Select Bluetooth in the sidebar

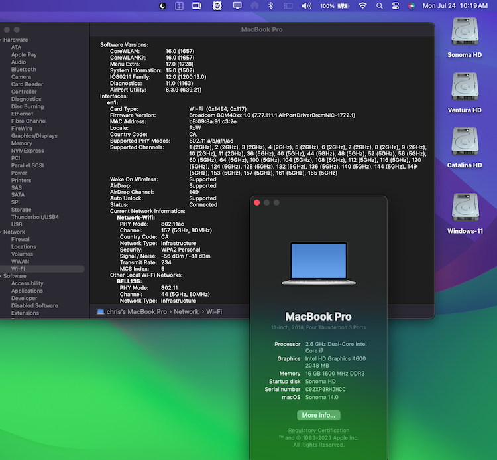click(x=24, y=70)
